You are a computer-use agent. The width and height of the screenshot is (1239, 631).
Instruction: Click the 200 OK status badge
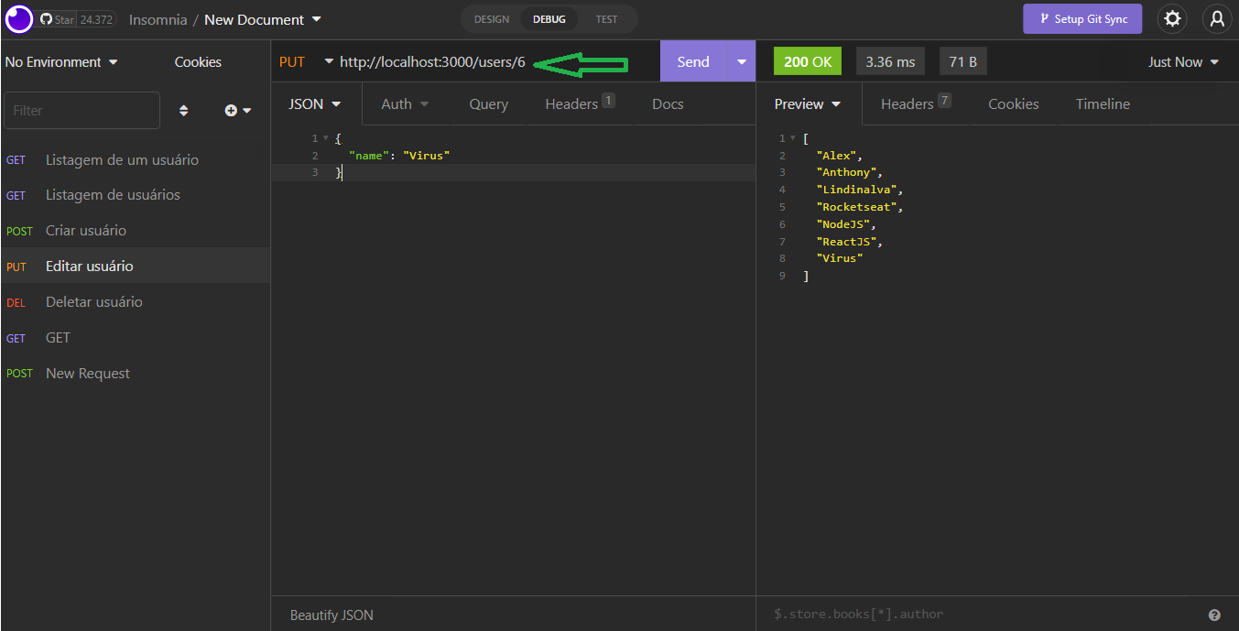[x=808, y=62]
